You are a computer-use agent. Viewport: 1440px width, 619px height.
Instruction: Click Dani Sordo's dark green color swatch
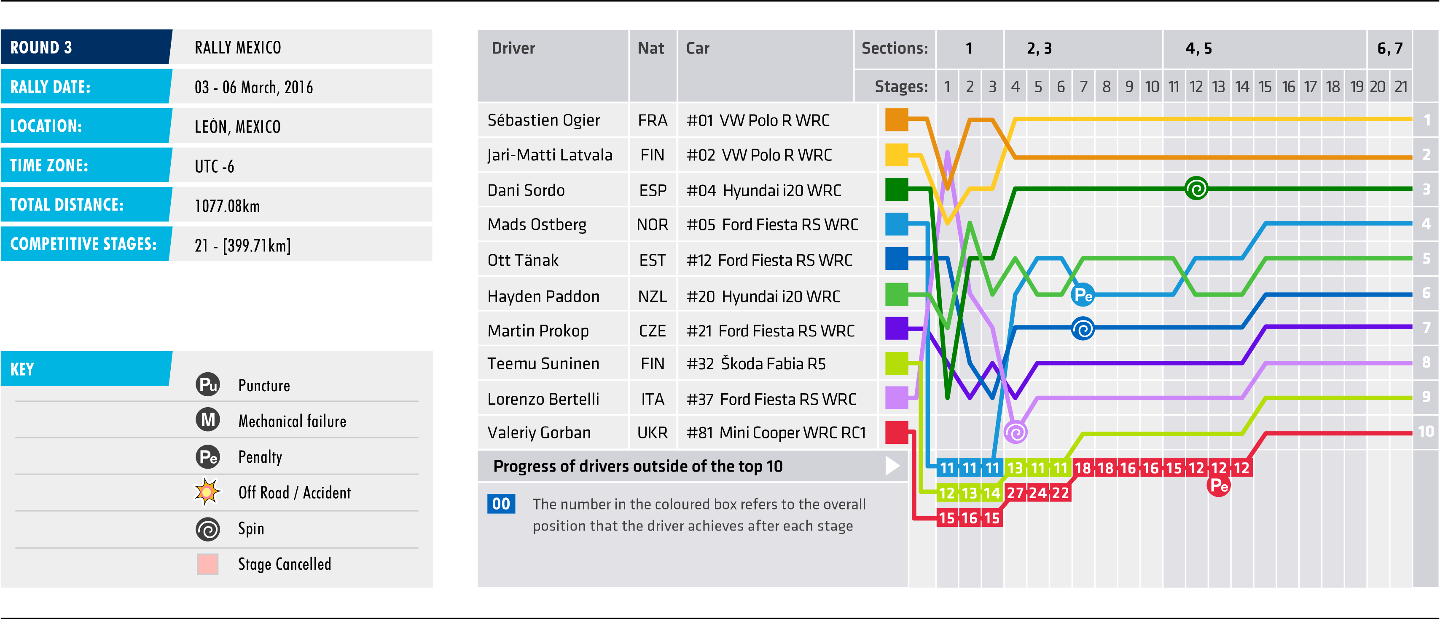(897, 190)
